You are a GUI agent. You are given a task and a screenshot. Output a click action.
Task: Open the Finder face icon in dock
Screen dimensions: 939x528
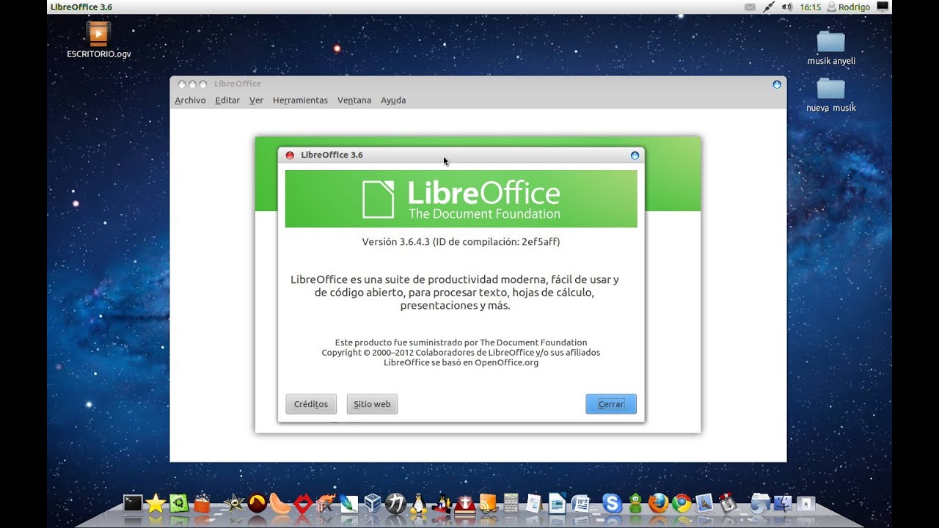[783, 503]
